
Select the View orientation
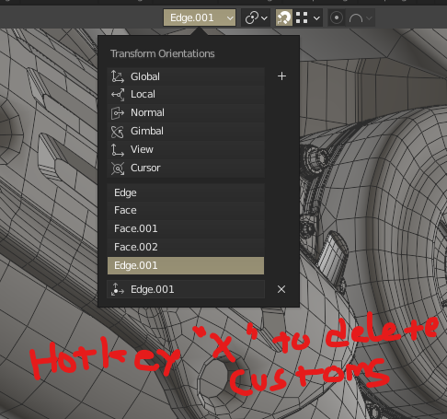pos(186,149)
